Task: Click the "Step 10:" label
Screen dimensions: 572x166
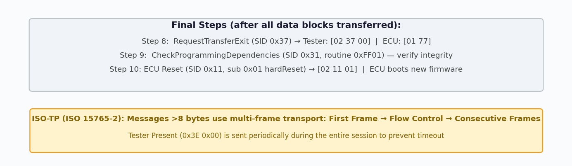Action: [x=125, y=70]
